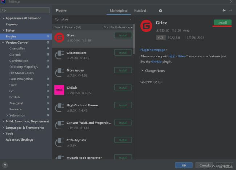Viewport: 236px width, 170px height.
Task: Click the back navigation arrow
Action: pos(224,10)
